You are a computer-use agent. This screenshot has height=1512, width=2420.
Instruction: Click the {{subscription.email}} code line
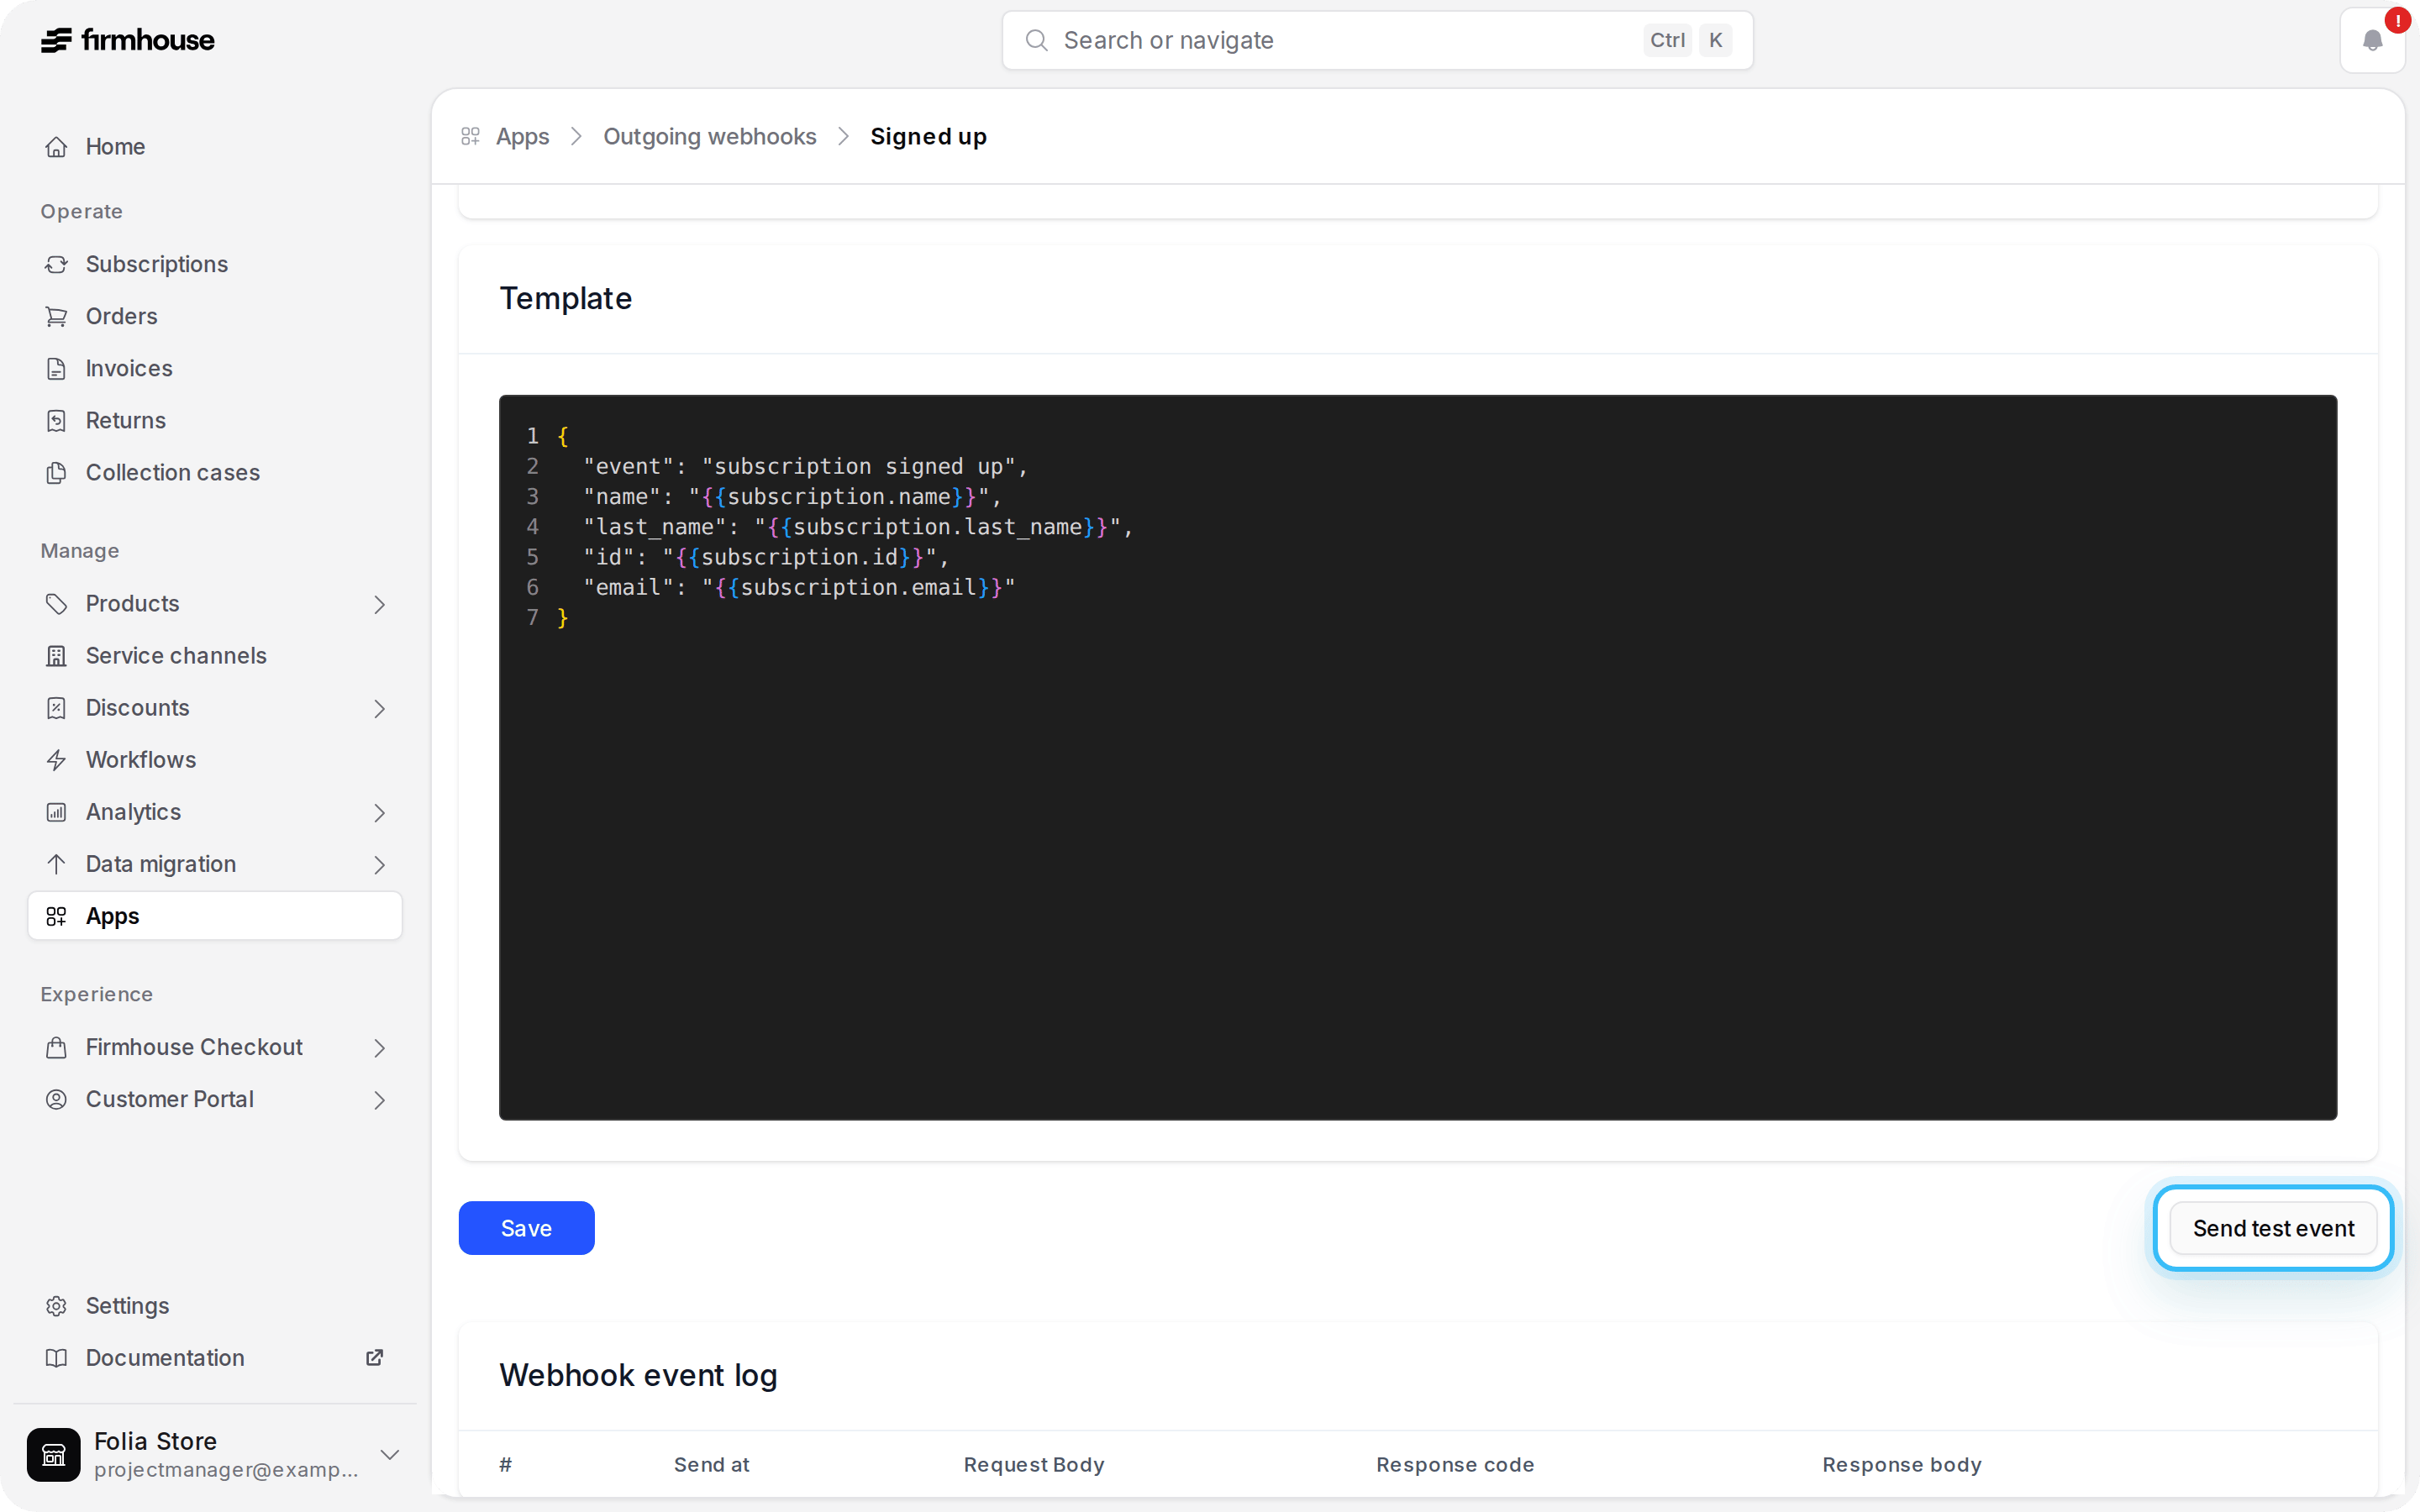(799, 587)
